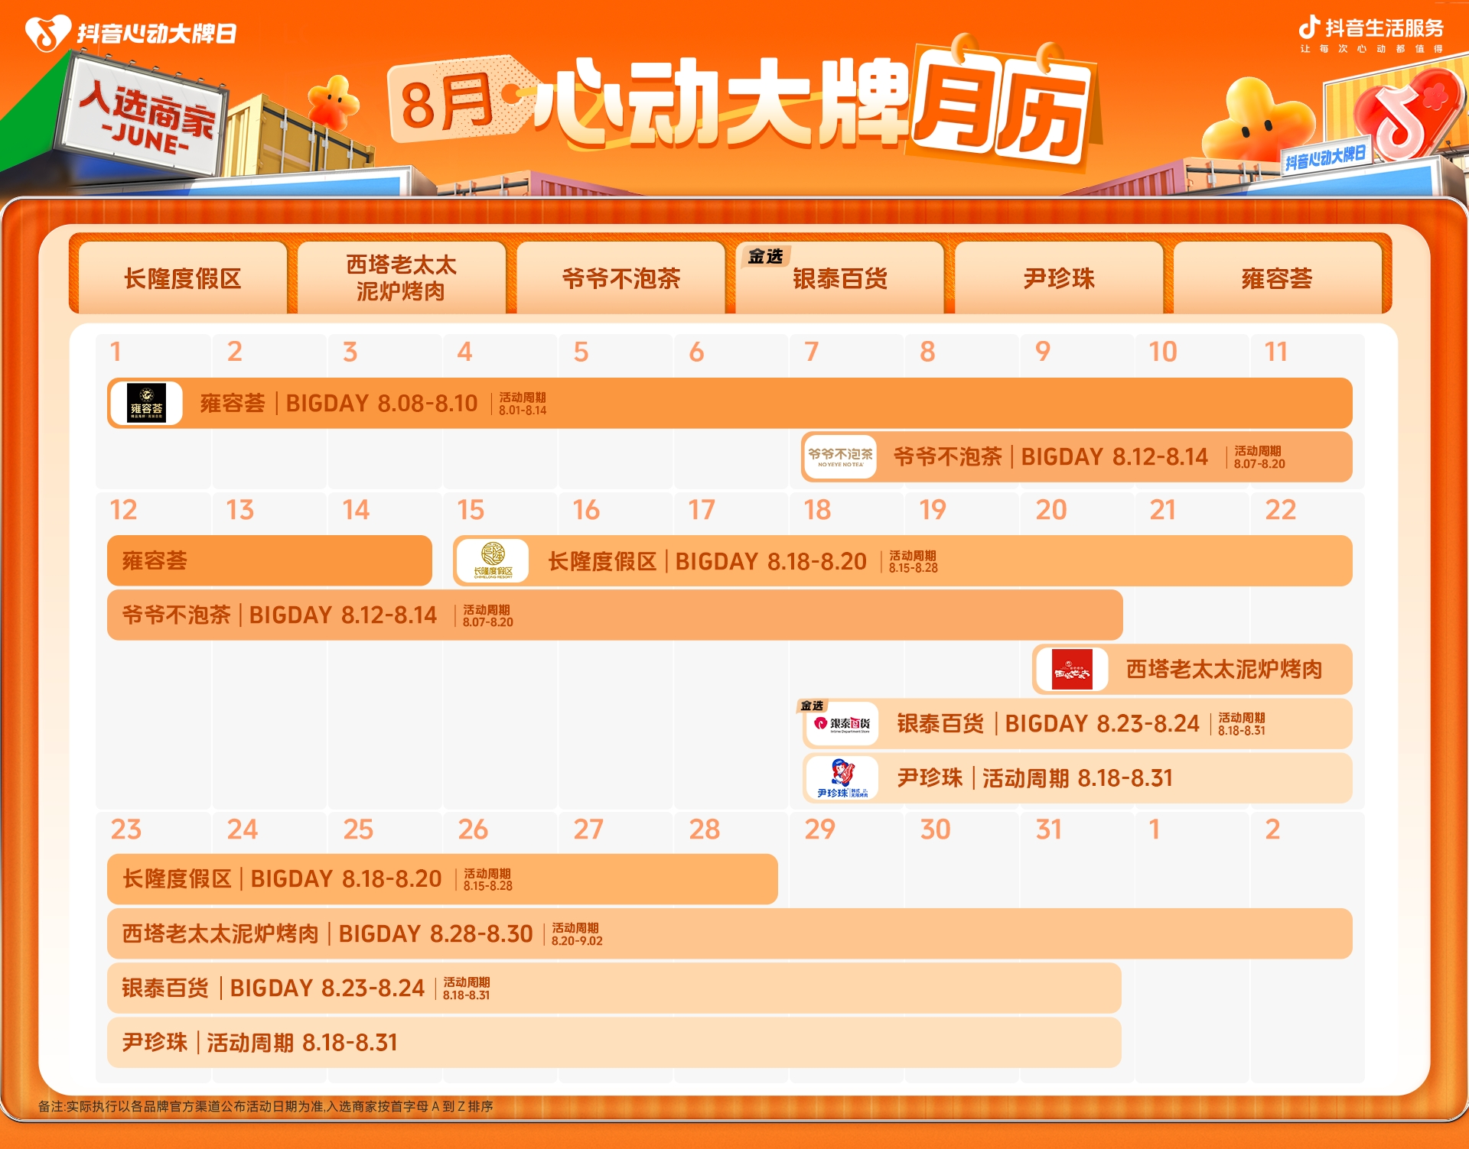Select the 雍容荟 tab
Image resolution: width=1469 pixels, height=1149 pixels.
[x=1278, y=278]
